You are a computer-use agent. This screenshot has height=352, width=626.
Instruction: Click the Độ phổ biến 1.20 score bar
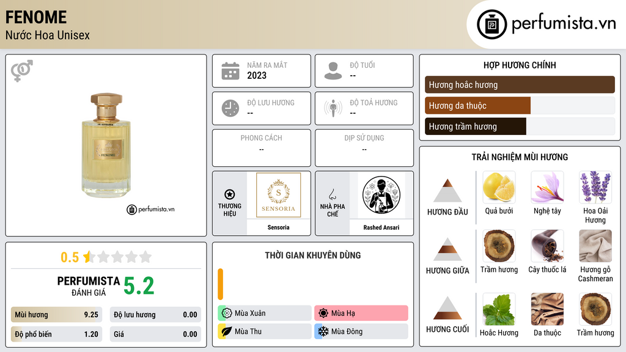point(56,334)
